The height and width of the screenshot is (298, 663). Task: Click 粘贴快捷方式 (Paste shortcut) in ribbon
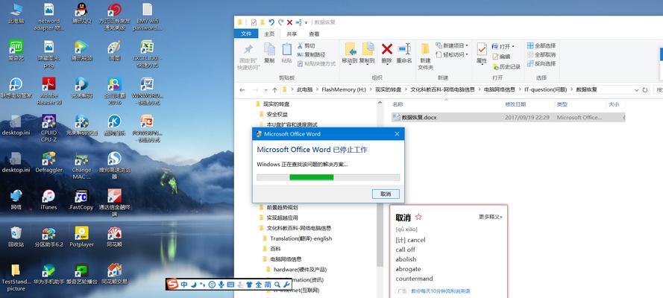(316, 63)
